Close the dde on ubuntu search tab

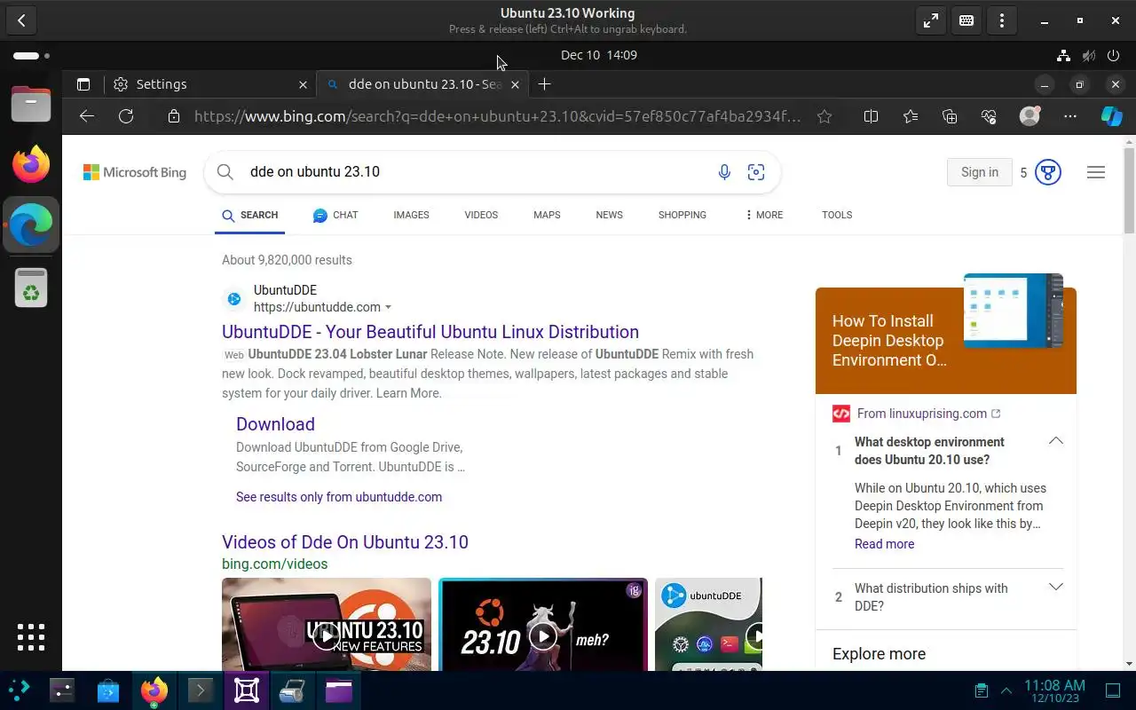pyautogui.click(x=515, y=84)
